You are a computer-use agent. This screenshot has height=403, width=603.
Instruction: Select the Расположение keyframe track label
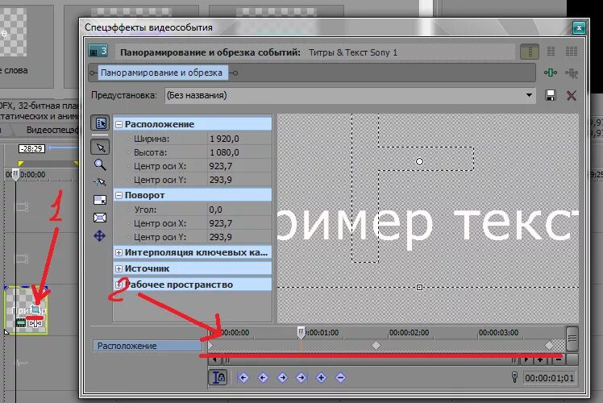(x=147, y=346)
